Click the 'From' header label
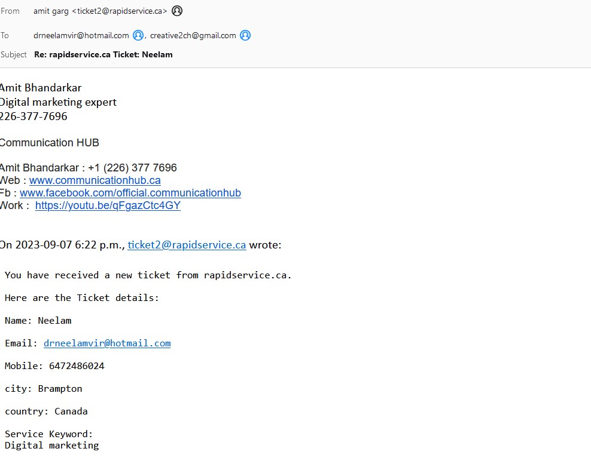591x473 pixels. (10, 11)
